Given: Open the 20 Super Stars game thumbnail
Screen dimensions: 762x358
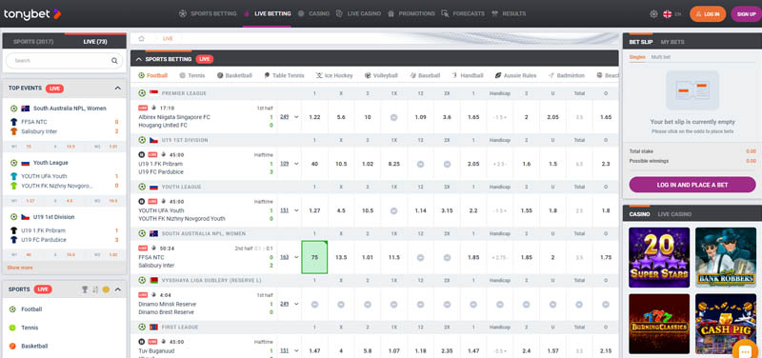Looking at the screenshot, I should (x=659, y=257).
